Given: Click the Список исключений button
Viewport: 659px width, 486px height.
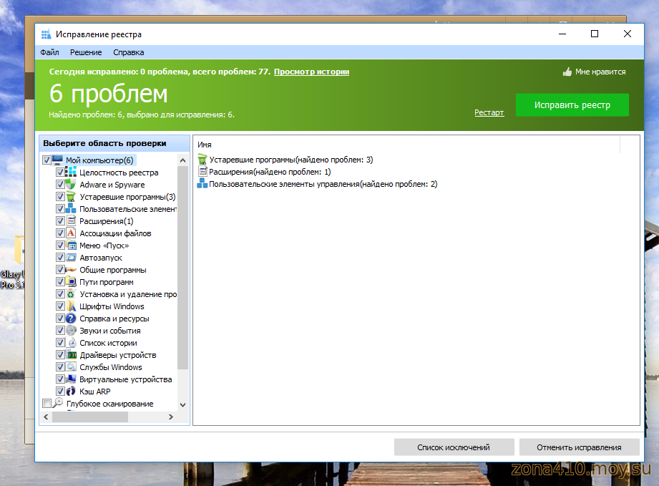Looking at the screenshot, I should (454, 447).
